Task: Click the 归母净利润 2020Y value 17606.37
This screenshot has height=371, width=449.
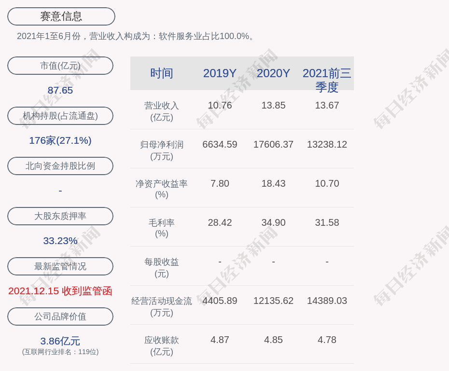Action: (x=273, y=144)
